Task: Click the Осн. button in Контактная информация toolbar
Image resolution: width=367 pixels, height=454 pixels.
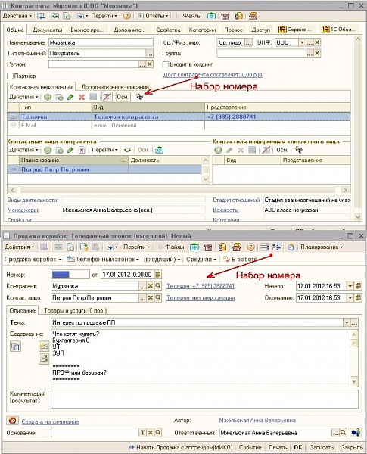Action: tap(123, 97)
